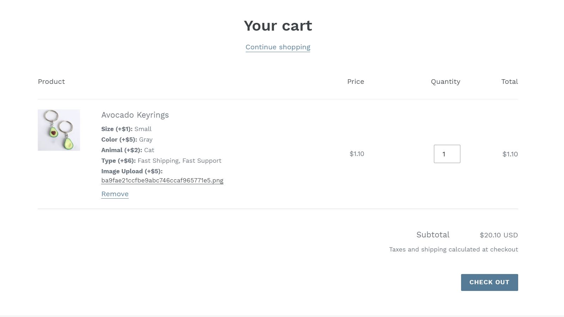The width and height of the screenshot is (564, 317).
Task: Click the Animal option labeled Cat
Action: pos(149,150)
